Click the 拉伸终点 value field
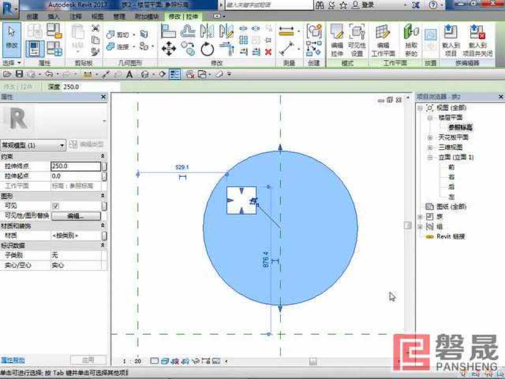The width and height of the screenshot is (505, 379). point(75,166)
